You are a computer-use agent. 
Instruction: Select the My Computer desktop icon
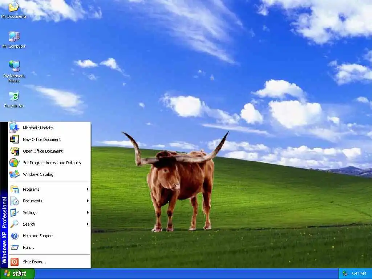click(x=14, y=40)
